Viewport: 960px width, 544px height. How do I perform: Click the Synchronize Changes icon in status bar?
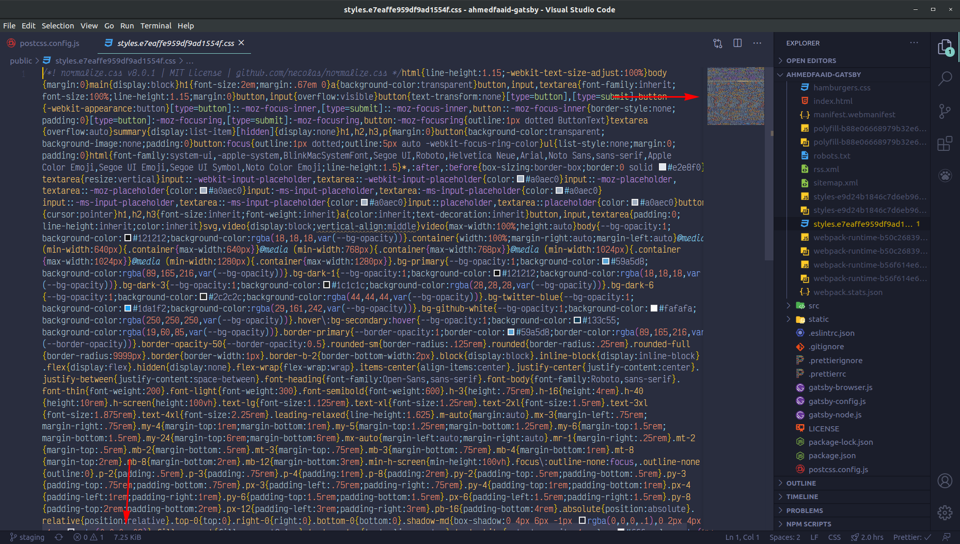[x=59, y=537]
